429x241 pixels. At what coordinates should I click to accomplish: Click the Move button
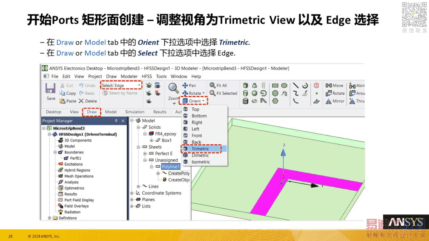point(334,86)
